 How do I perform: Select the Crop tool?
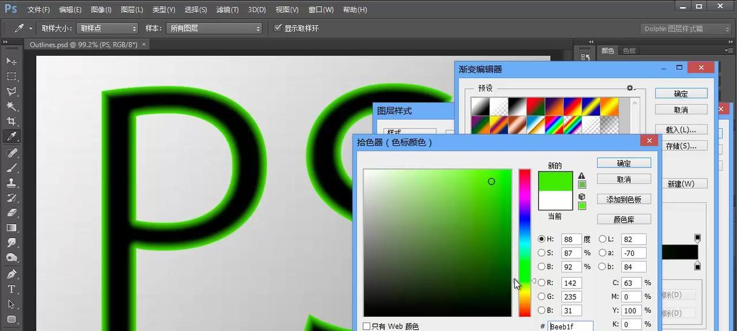coord(12,122)
